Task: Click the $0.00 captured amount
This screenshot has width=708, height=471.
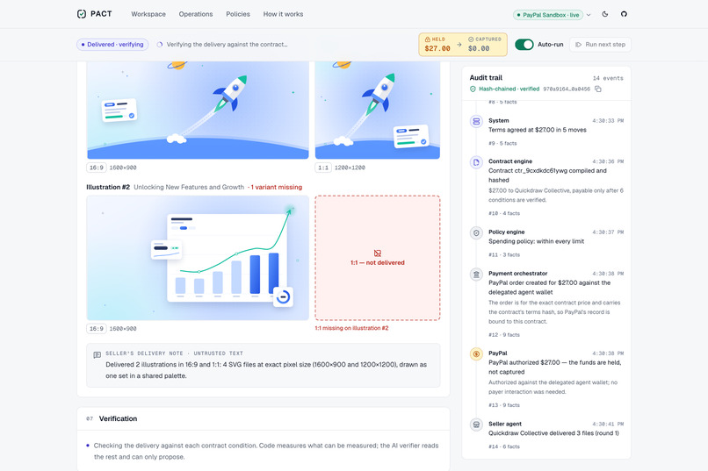Action: coord(479,48)
